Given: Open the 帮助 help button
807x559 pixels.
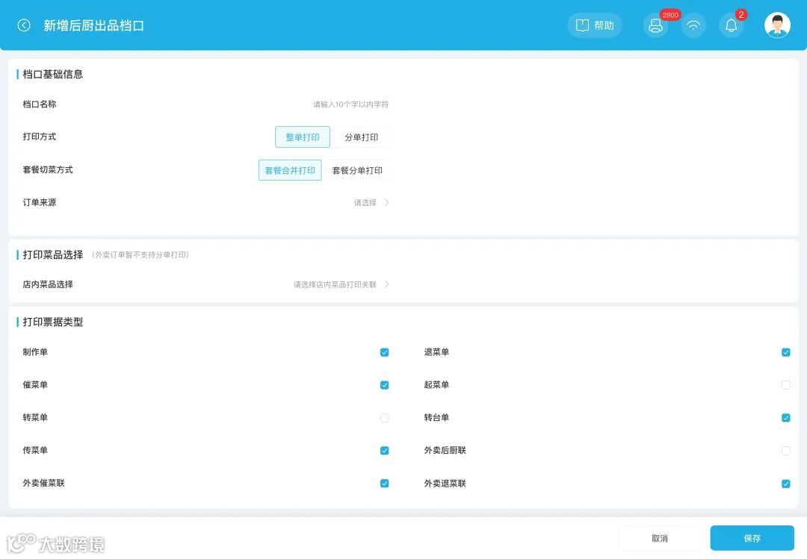Looking at the screenshot, I should (x=595, y=25).
